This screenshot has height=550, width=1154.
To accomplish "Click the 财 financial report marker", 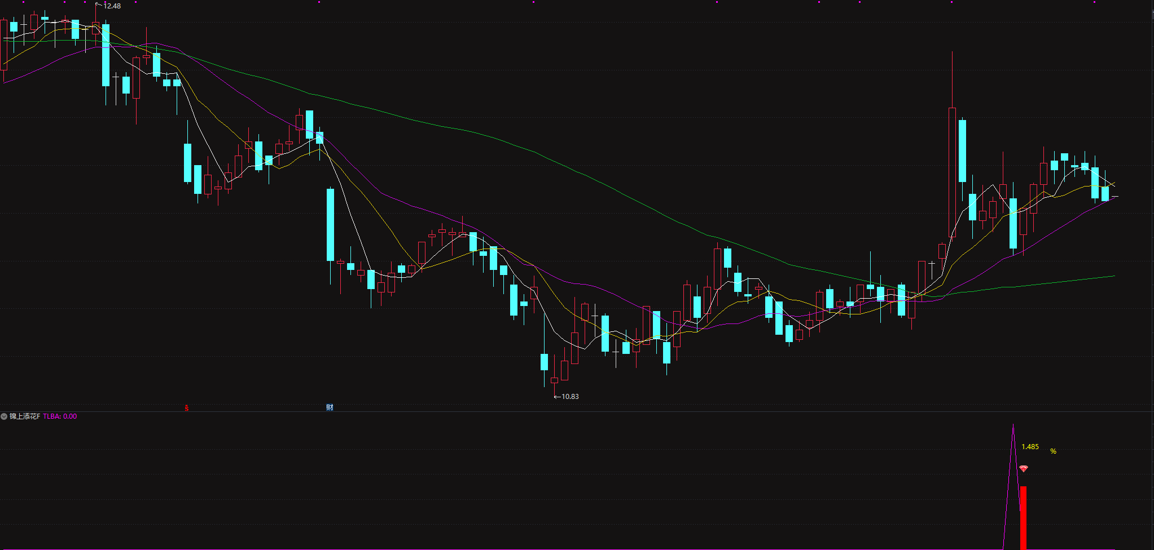I will pyautogui.click(x=330, y=407).
